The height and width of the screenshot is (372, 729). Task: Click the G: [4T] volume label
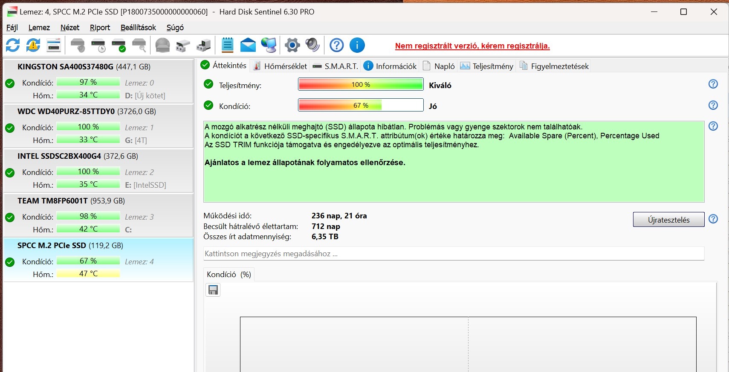click(136, 140)
